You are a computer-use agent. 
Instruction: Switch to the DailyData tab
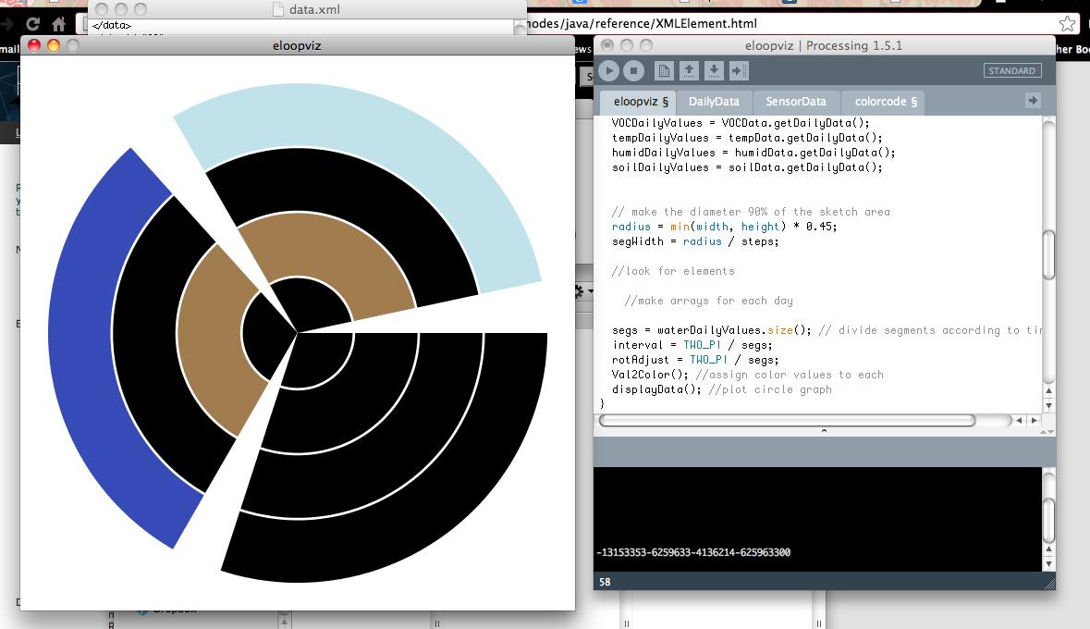(x=713, y=102)
